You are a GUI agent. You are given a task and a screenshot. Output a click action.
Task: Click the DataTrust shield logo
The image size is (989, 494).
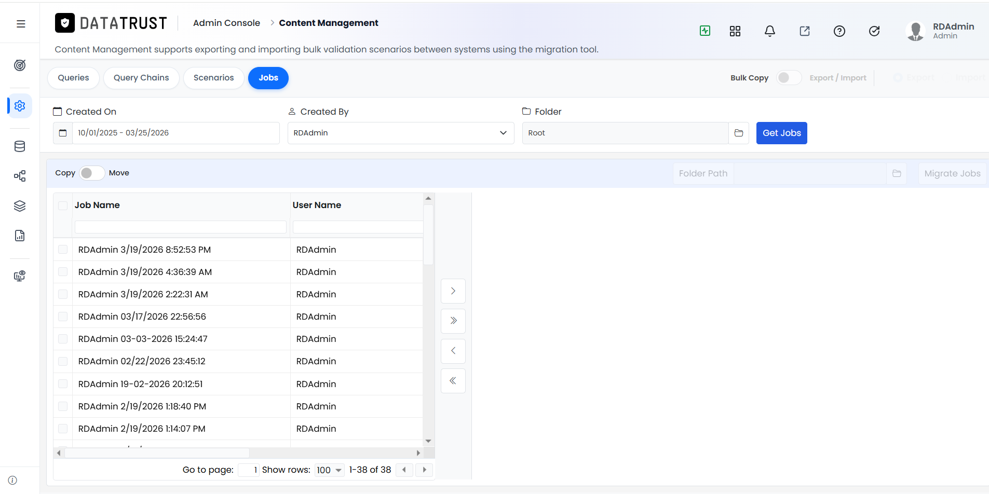[x=65, y=23]
